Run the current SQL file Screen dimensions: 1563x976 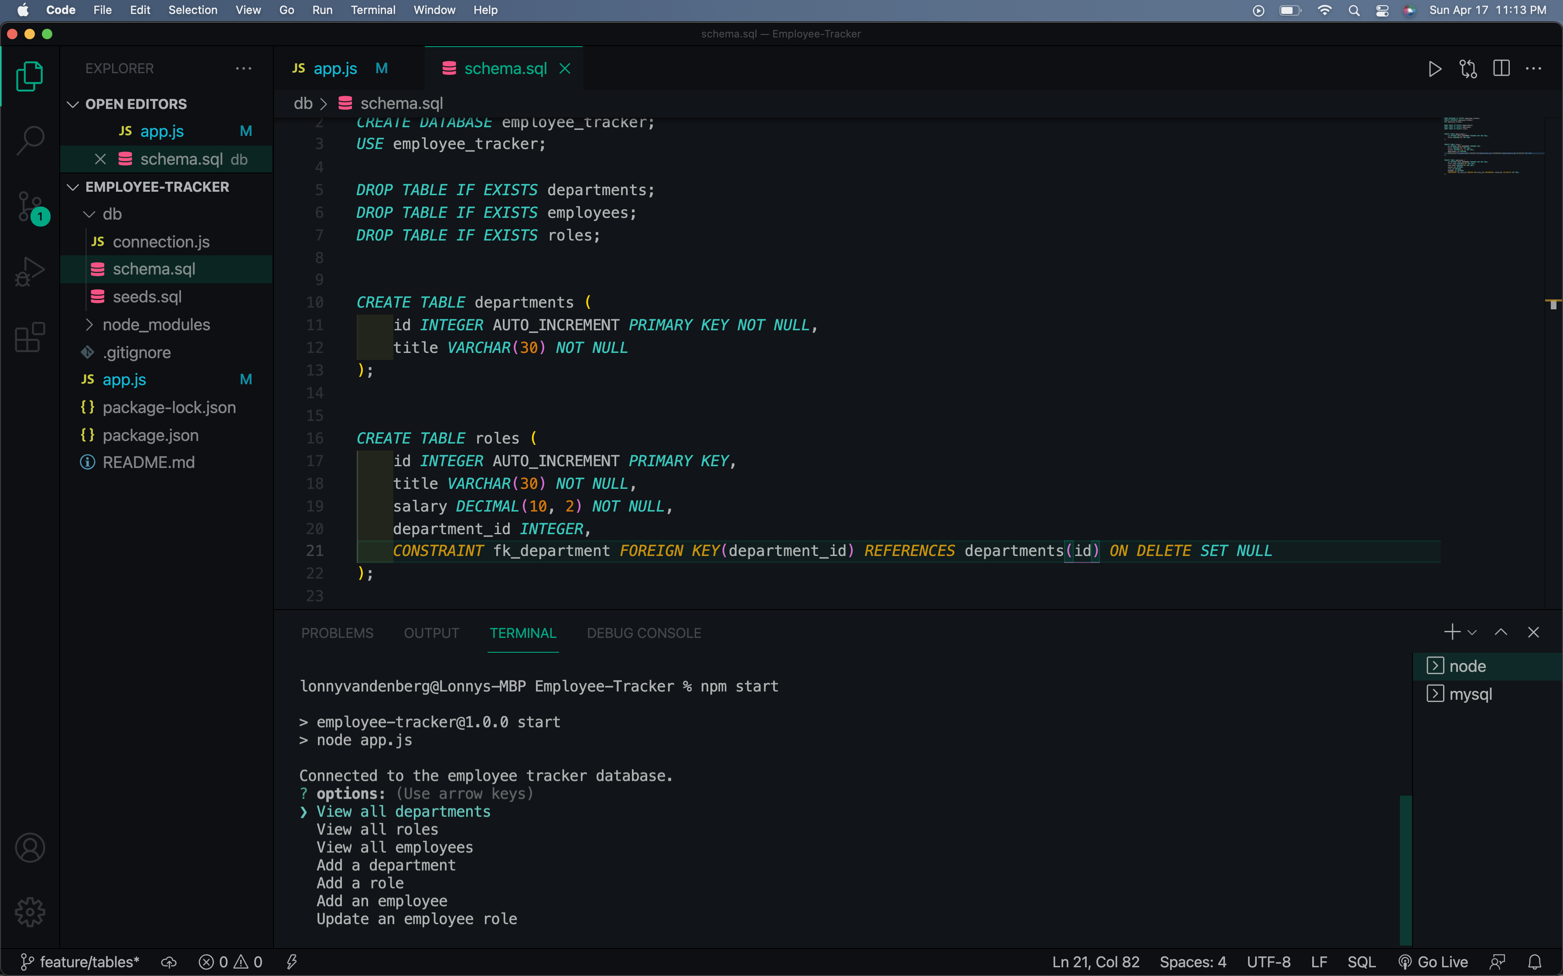[1434, 68]
